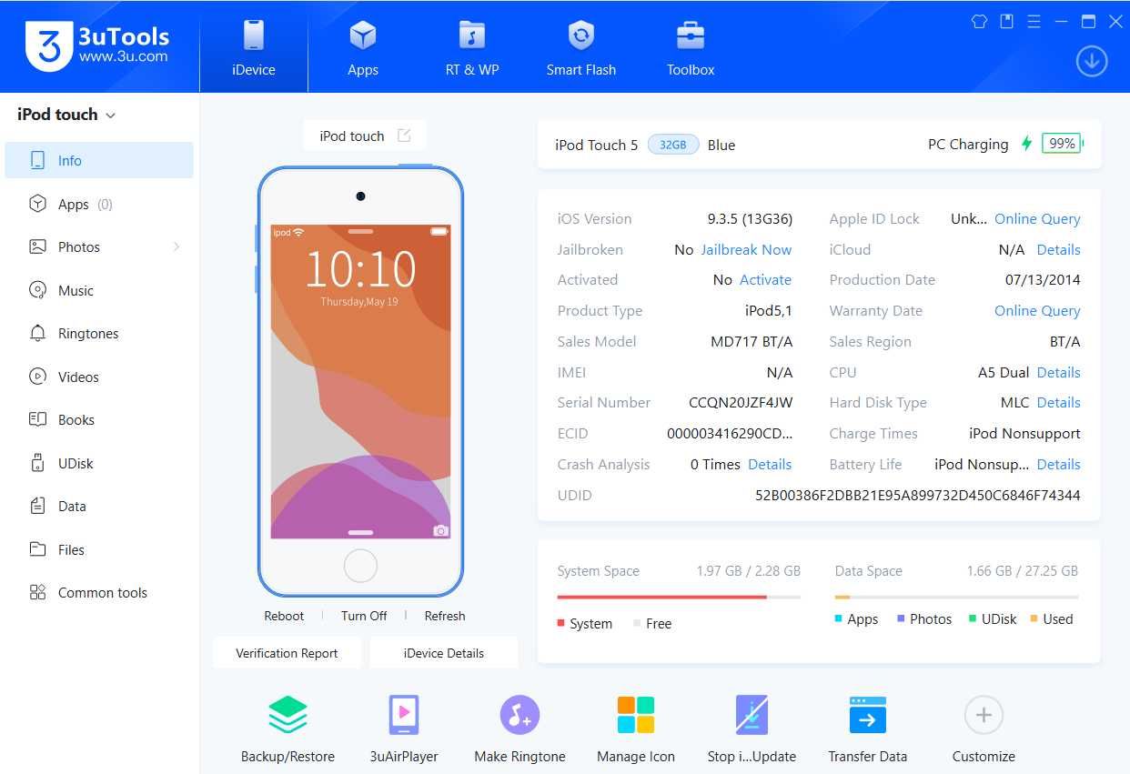
Task: Switch to the Apps tab in top bar
Action: pos(362,47)
